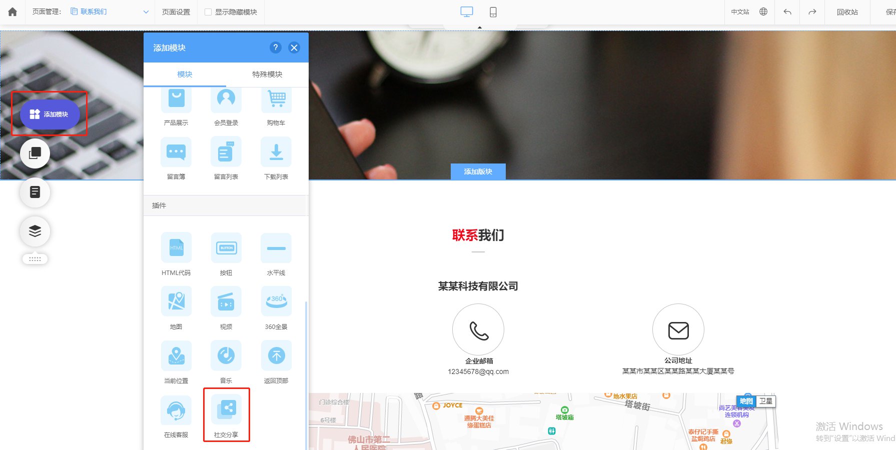Image resolution: width=896 pixels, height=450 pixels.
Task: Select the 留言簿 module icon
Action: [x=176, y=152]
